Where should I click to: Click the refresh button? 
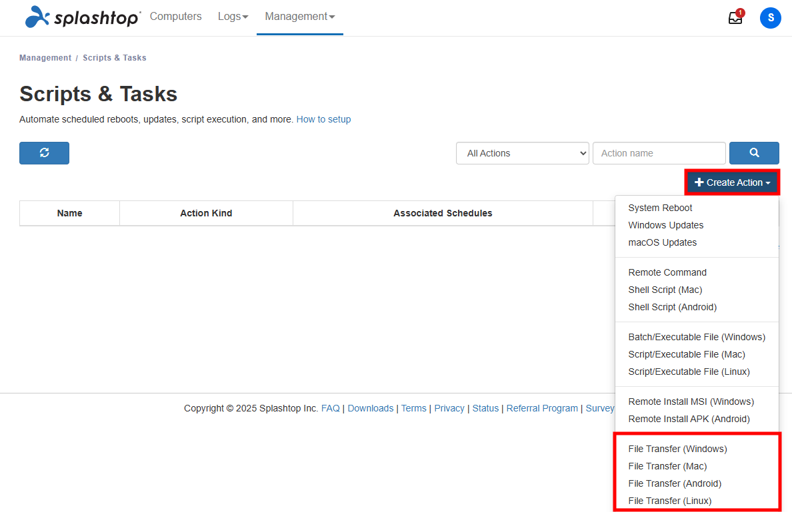(45, 153)
